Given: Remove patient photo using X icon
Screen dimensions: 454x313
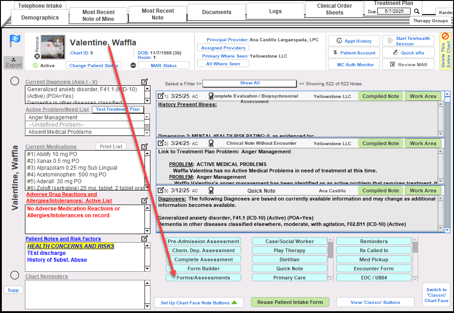Looking at the screenshot, I should coord(37,56).
